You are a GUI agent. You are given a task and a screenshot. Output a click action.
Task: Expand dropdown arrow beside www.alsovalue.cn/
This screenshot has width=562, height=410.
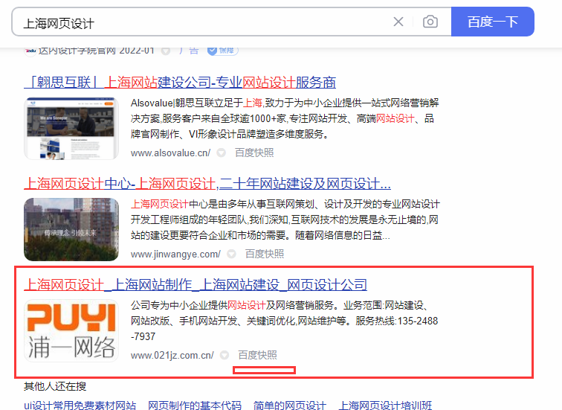pyautogui.click(x=221, y=153)
